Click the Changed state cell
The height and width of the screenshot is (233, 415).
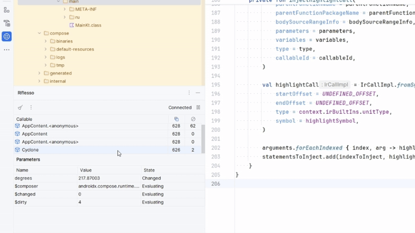(x=151, y=178)
